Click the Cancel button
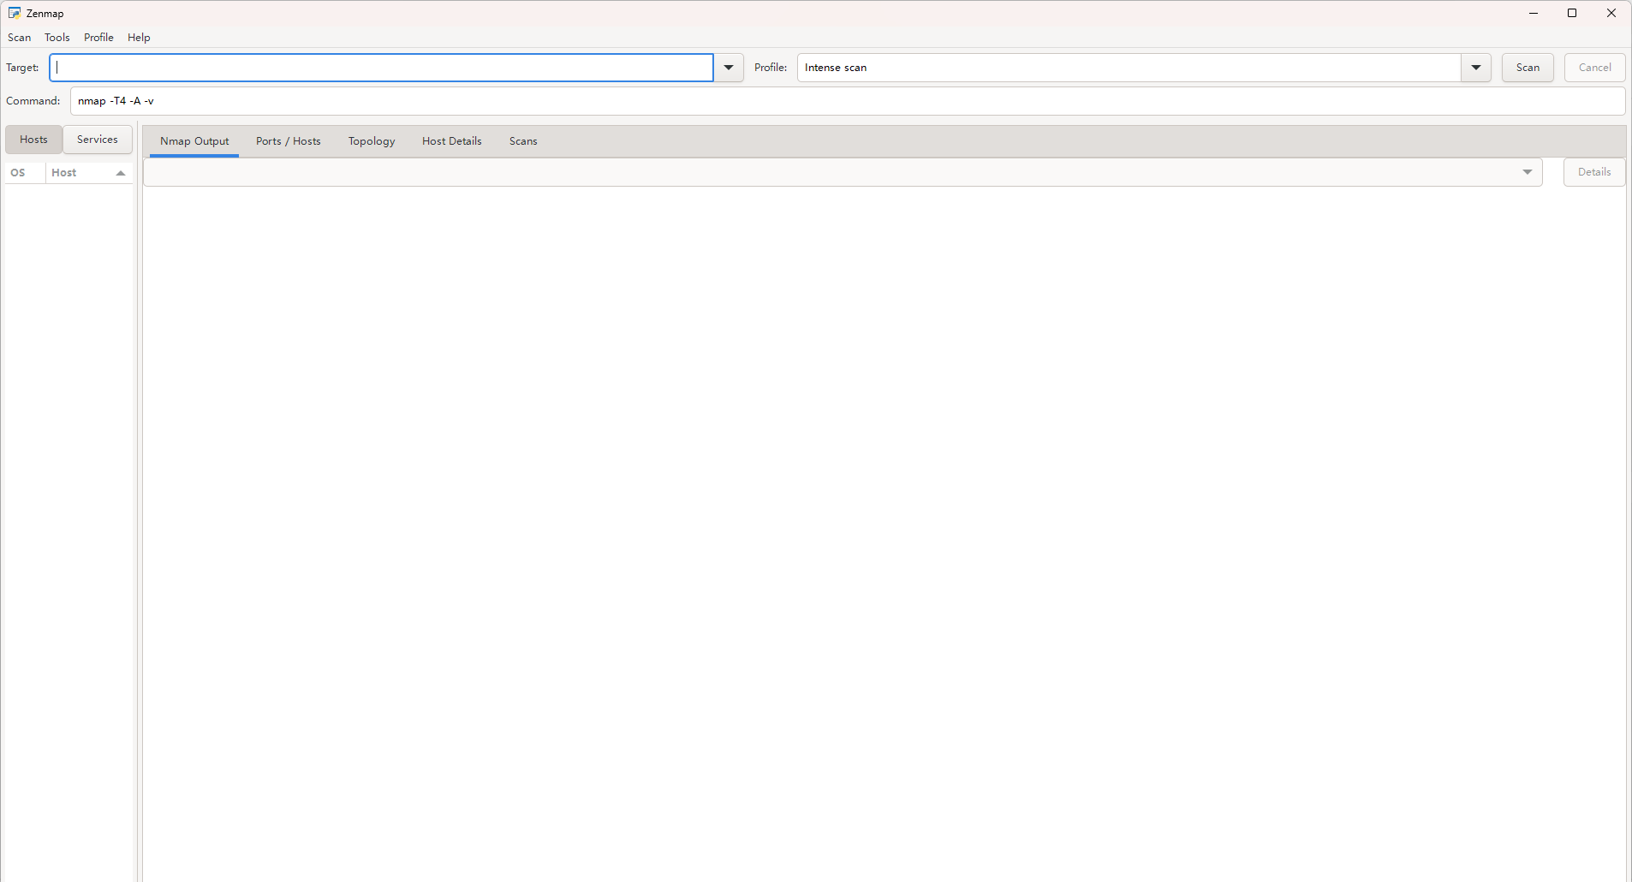The height and width of the screenshot is (882, 1632). click(x=1594, y=68)
